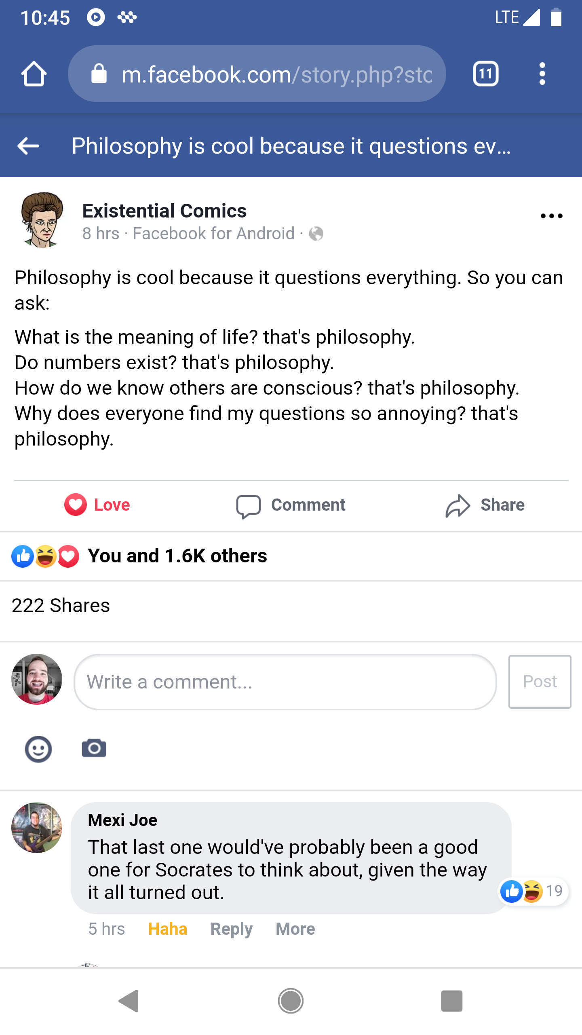Toggle the Love reaction on the post

coord(97,505)
